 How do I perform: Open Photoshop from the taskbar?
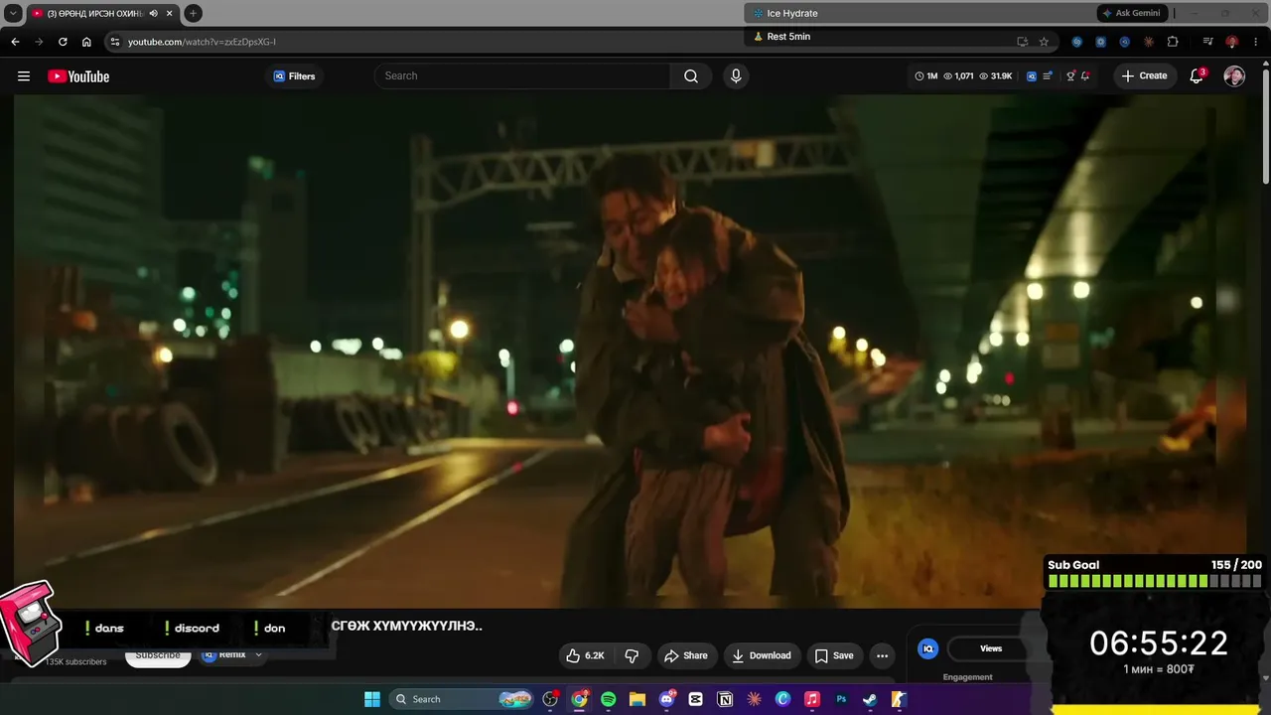841,699
